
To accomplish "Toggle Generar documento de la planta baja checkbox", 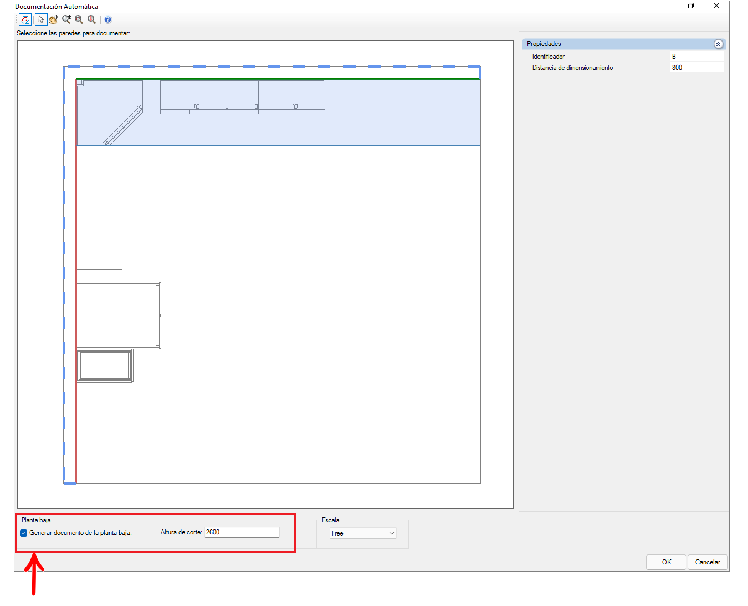I will [24, 533].
